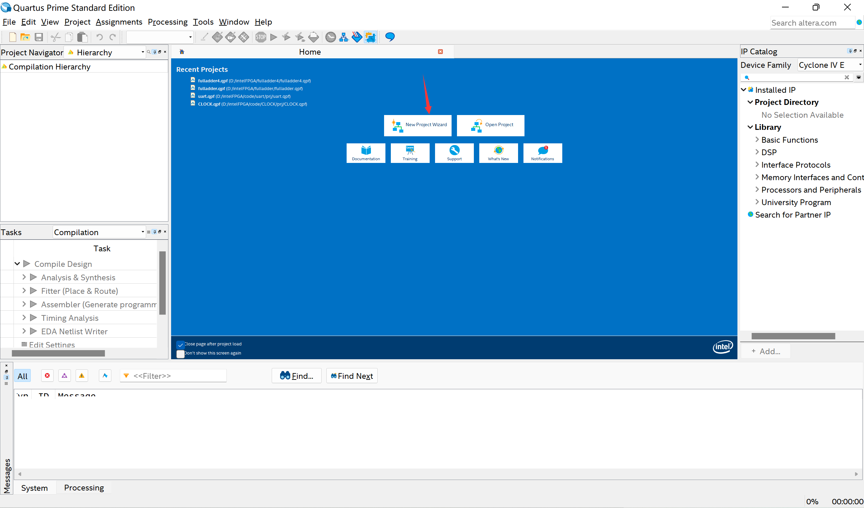Click the Undo arrow icon
The height and width of the screenshot is (508, 864).
(100, 37)
